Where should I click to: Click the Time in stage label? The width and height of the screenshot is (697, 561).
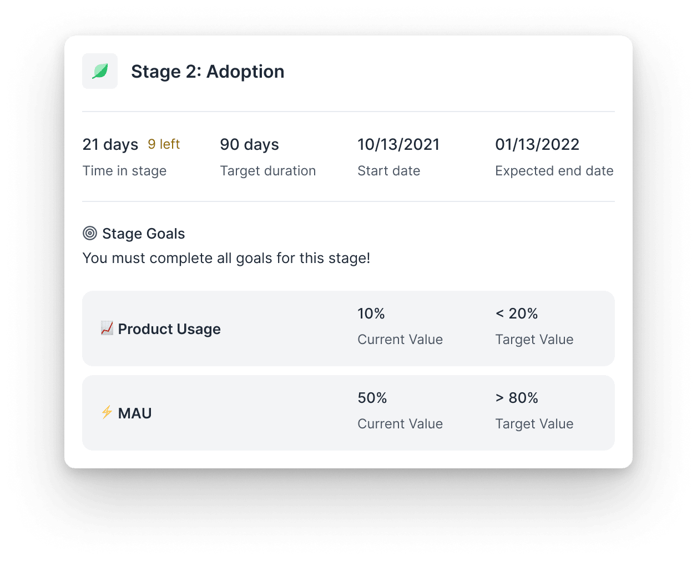124,171
